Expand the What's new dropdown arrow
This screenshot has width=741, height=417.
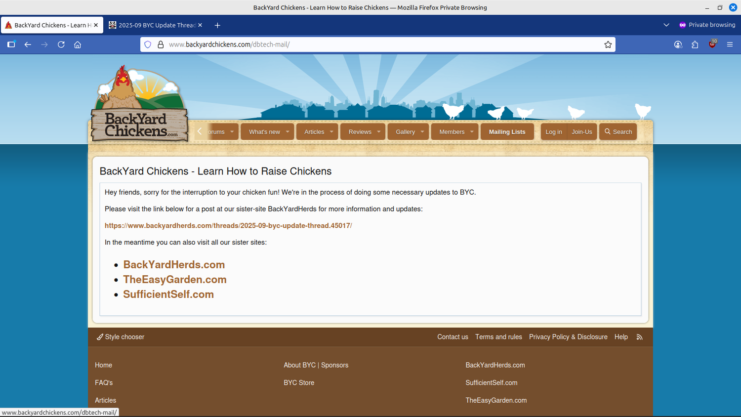click(288, 132)
